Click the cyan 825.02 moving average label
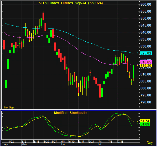Screen dimensions: 157x147 click(x=146, y=53)
